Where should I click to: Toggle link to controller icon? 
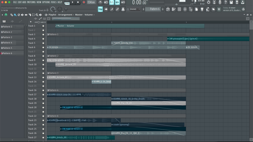[x=117, y=9]
